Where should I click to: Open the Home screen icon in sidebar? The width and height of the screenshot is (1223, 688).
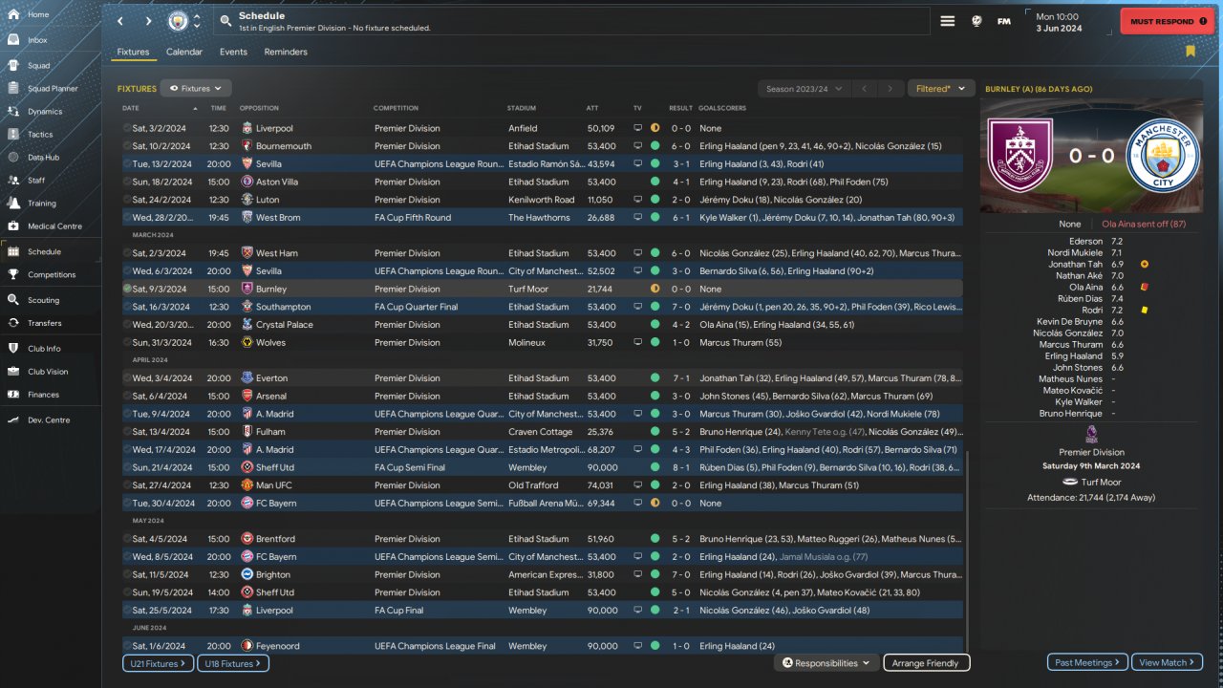point(13,14)
